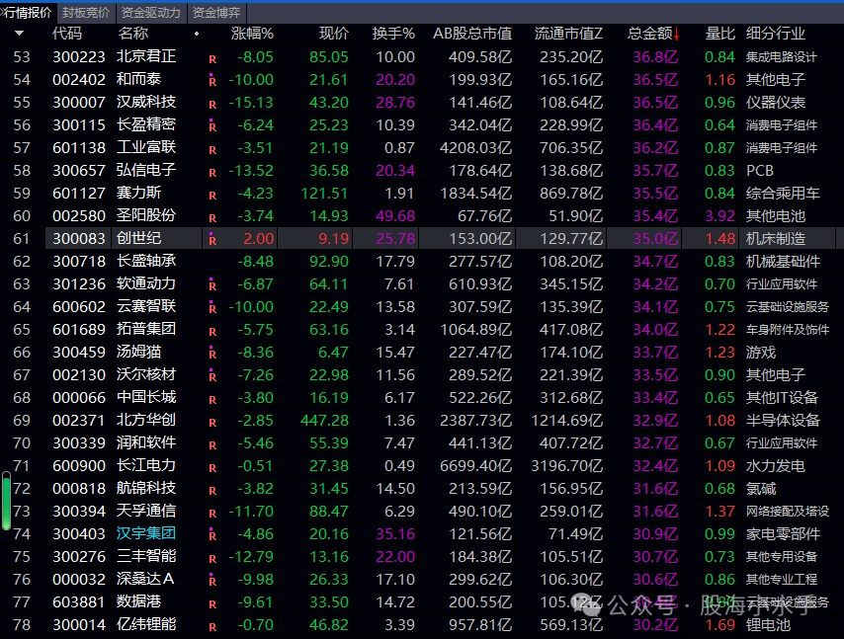The width and height of the screenshot is (844, 639).
Task: Click 长江电力 market cap 6699.40亿
Action: [x=475, y=466]
